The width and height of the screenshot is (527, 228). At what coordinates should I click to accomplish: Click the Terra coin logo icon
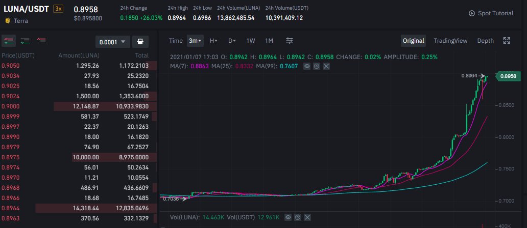pyautogui.click(x=7, y=21)
